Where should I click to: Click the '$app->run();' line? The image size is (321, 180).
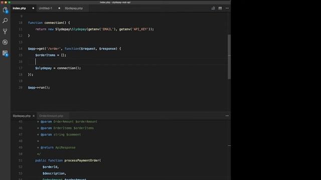coord(39,87)
